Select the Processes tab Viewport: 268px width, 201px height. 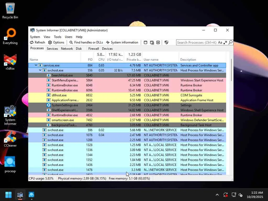(x=37, y=48)
